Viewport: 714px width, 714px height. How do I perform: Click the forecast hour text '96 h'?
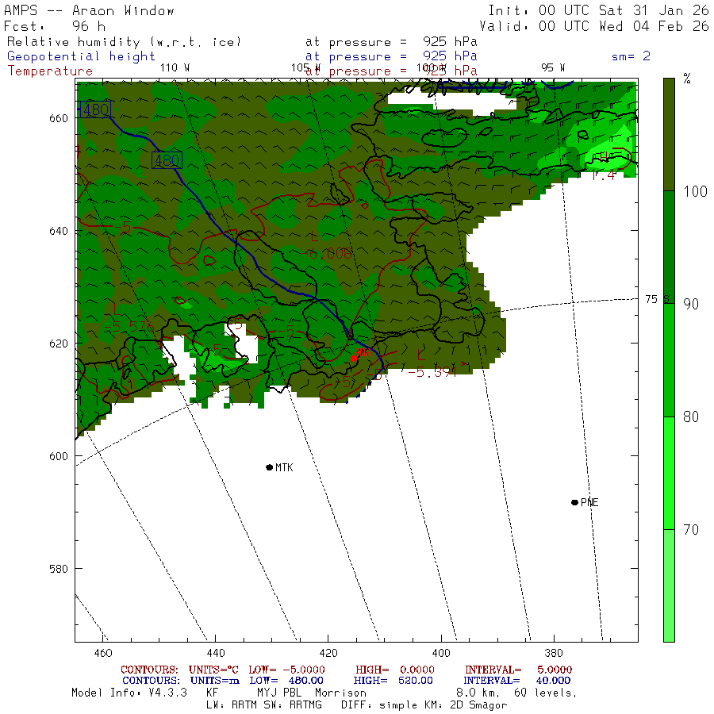[x=89, y=26]
